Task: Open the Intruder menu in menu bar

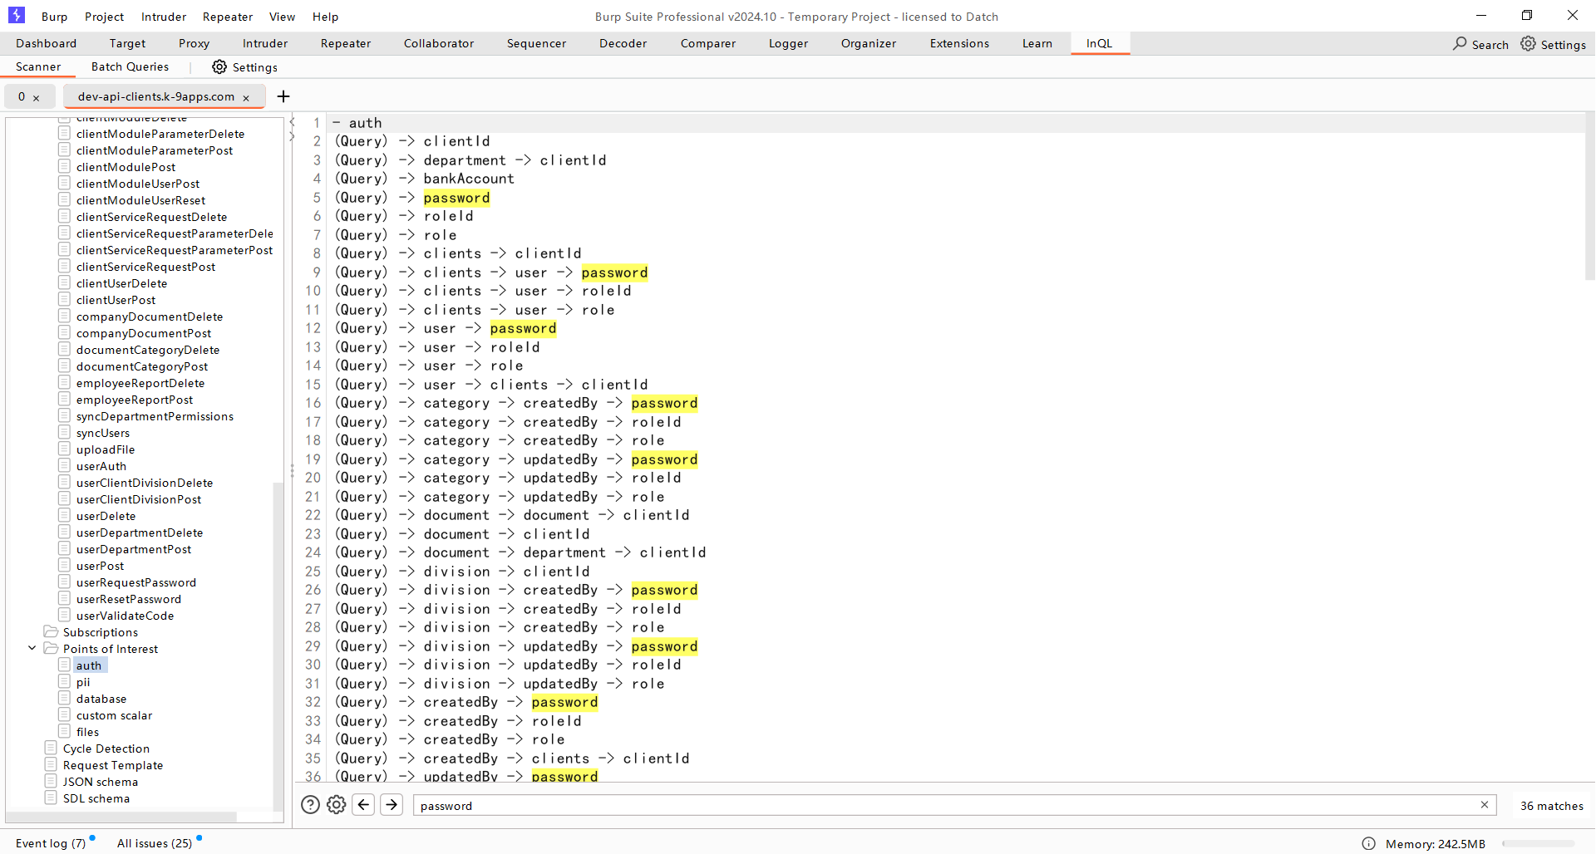Action: tap(164, 17)
